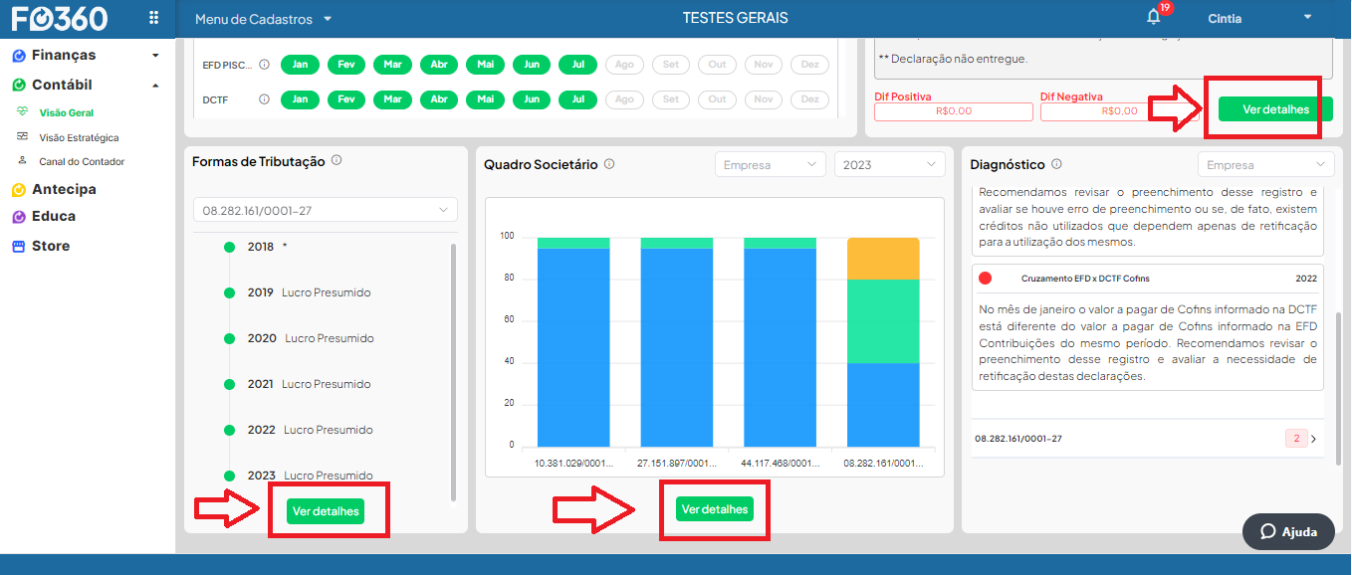Click the info icon beside Formas de Tributação
1352x575 pixels.
coord(337,160)
